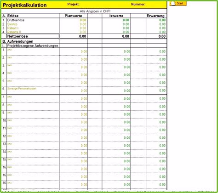The width and height of the screenshot is (218, 193).
Task: Click Skonto Planwerte value cell
Action: (83, 24)
